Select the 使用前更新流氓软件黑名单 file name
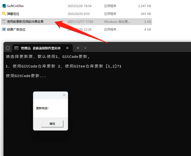This screenshot has width=191, height=156. coord(25,21)
